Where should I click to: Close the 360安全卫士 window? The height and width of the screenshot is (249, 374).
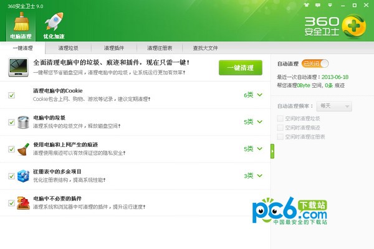coord(366,5)
